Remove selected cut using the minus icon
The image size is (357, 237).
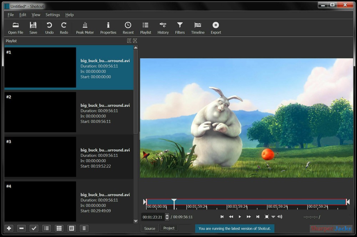(21, 228)
